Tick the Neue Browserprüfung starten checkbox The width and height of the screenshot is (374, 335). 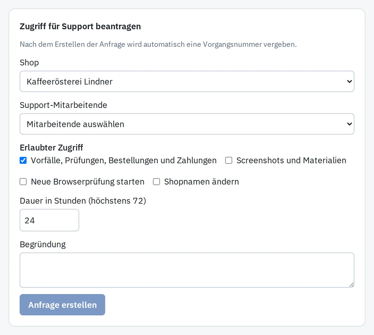[x=23, y=182]
